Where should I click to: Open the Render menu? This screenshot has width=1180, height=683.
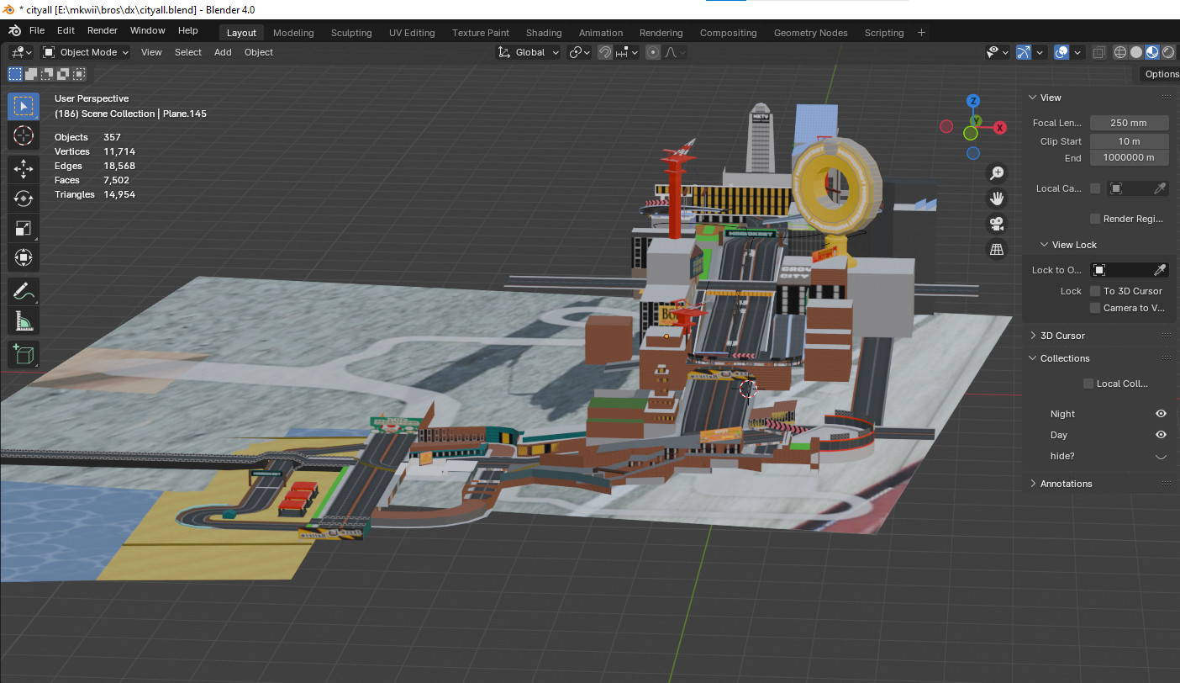[103, 30]
